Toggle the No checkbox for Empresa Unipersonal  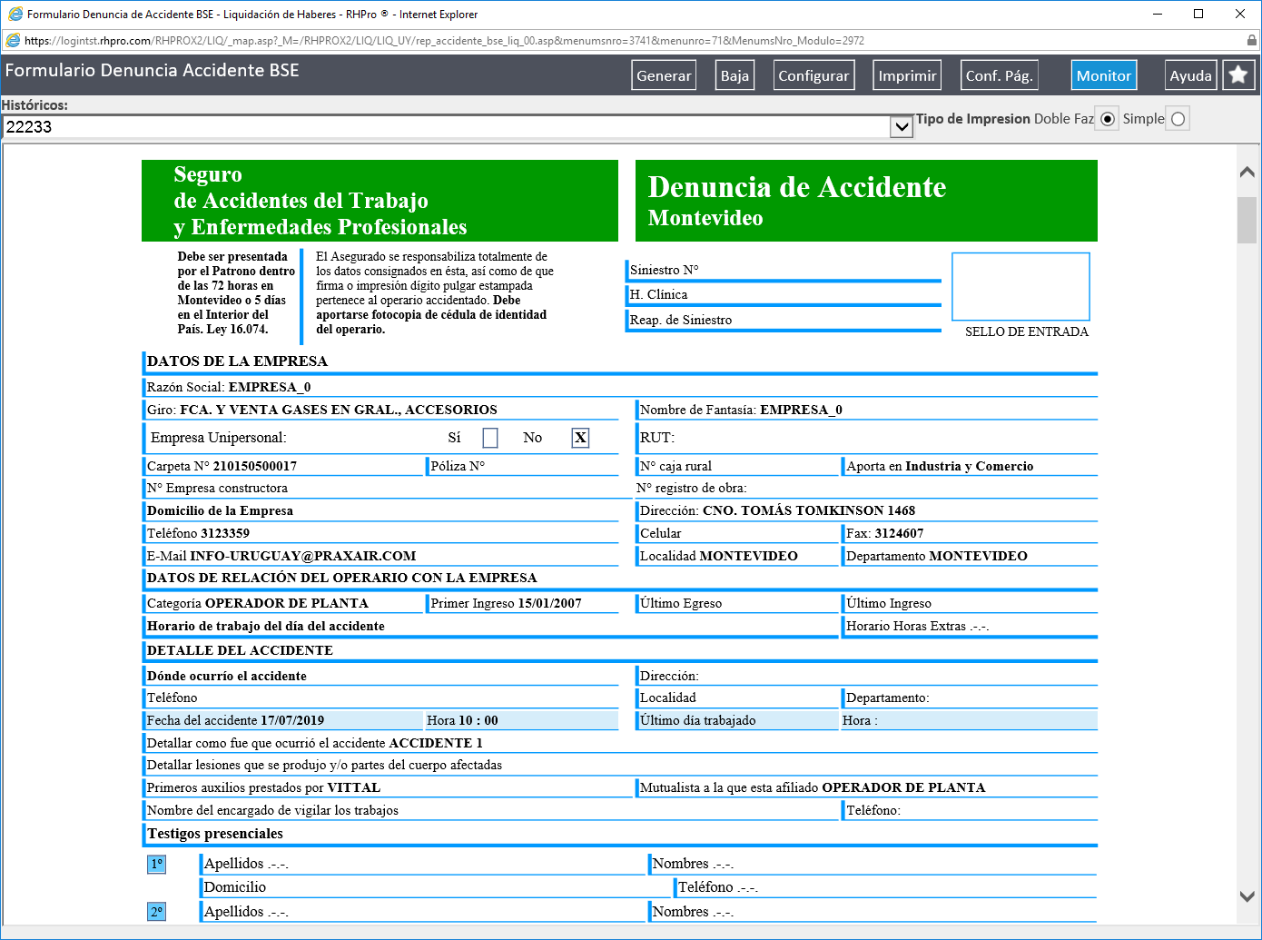pos(580,438)
